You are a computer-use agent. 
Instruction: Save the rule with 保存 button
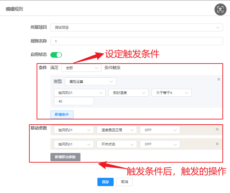click(105, 182)
